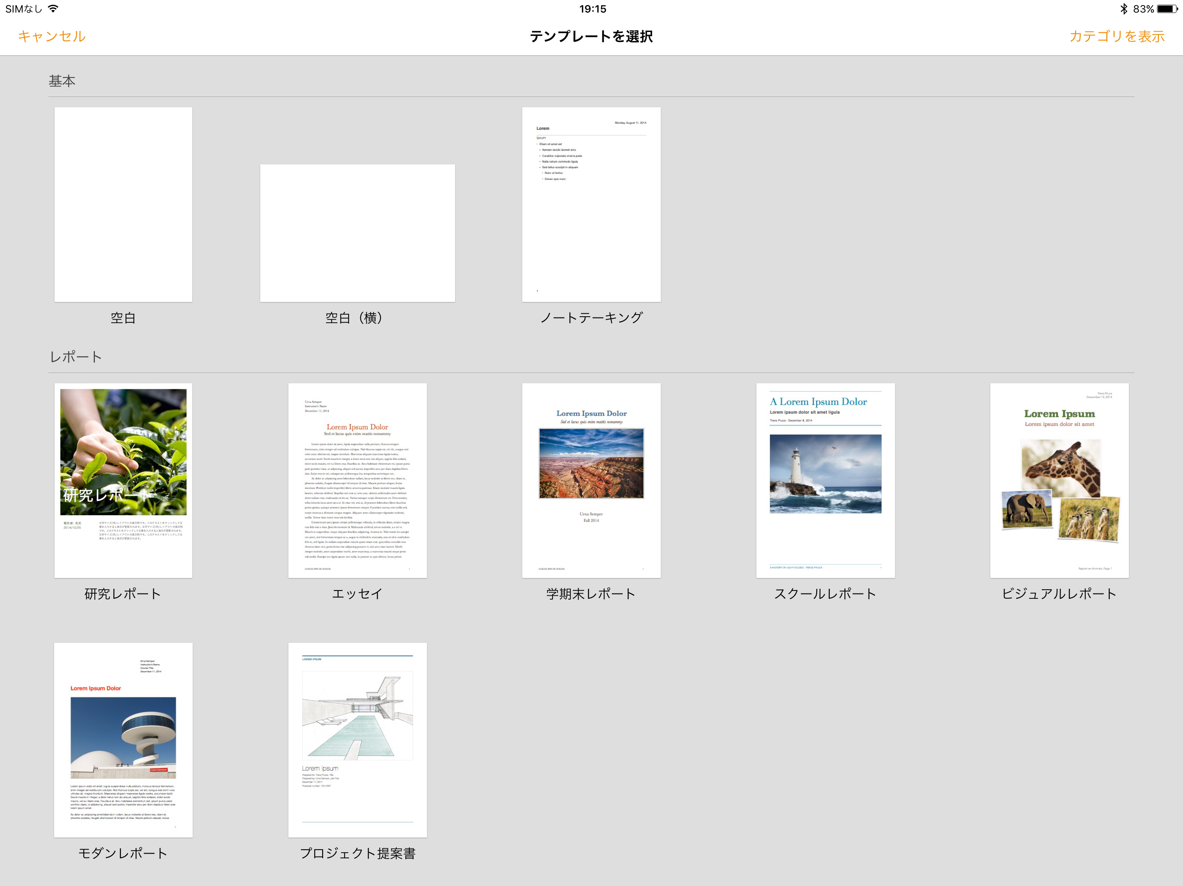
Task: Tap the ビジュアルレポート caption
Action: coord(1059,594)
